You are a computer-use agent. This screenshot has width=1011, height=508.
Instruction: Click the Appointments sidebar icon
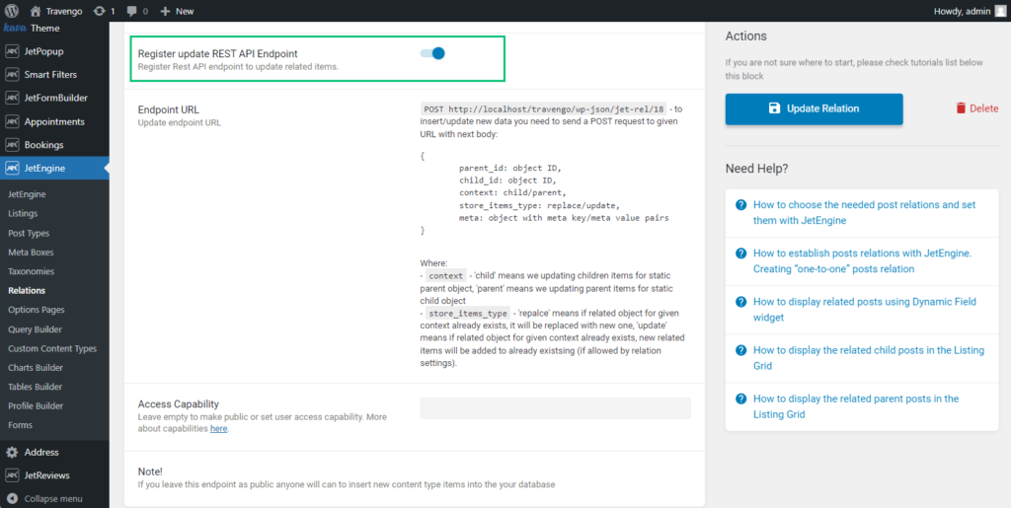[x=12, y=121]
